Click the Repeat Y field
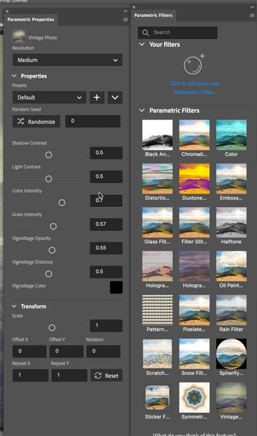The height and width of the screenshot is (436, 257). click(x=70, y=376)
